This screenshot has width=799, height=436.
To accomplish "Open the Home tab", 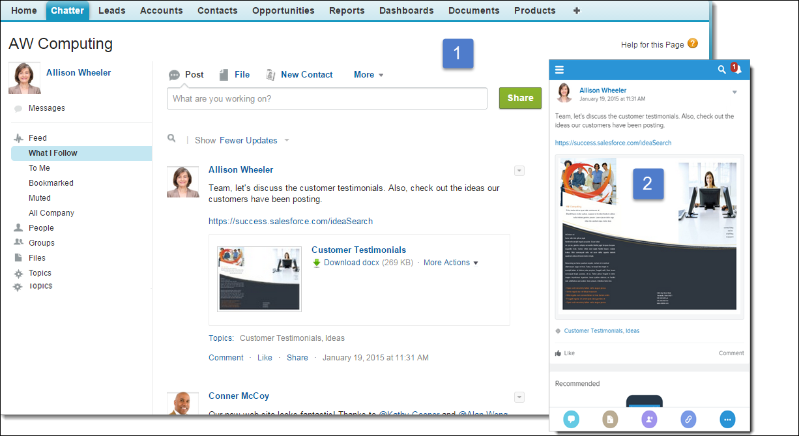I will coord(24,10).
